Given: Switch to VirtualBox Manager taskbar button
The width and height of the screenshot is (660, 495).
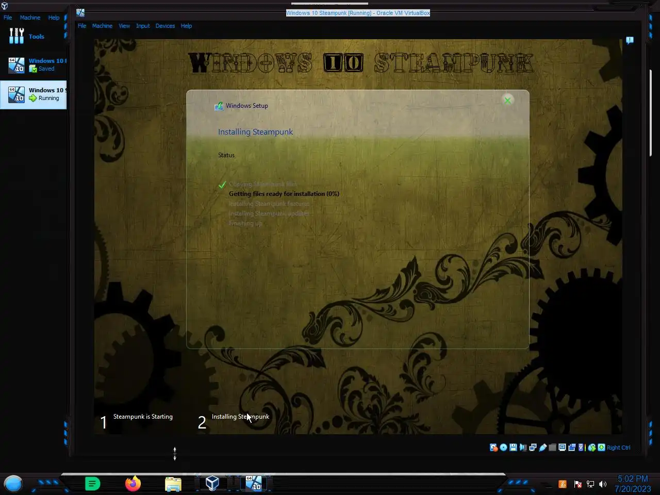Looking at the screenshot, I should click(x=212, y=483).
